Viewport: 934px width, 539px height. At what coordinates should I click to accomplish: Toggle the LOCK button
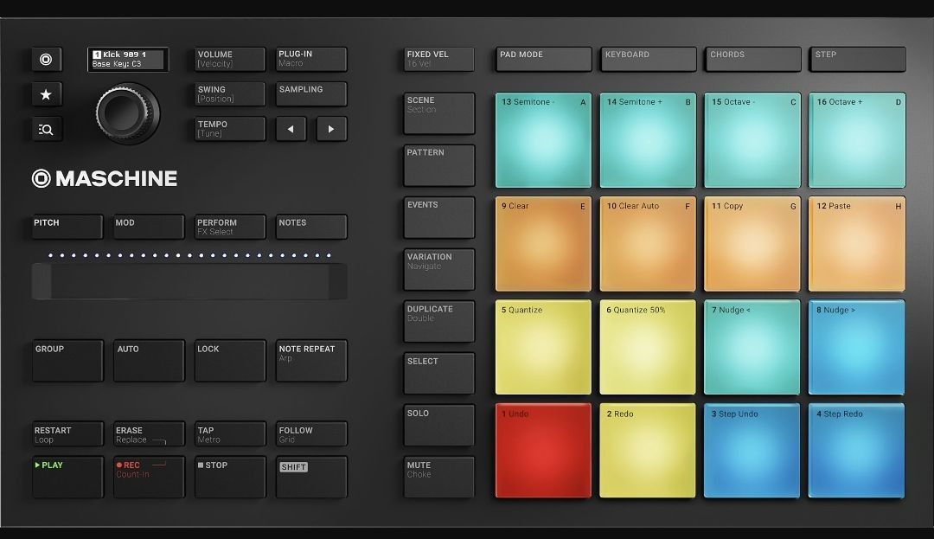tap(230, 361)
